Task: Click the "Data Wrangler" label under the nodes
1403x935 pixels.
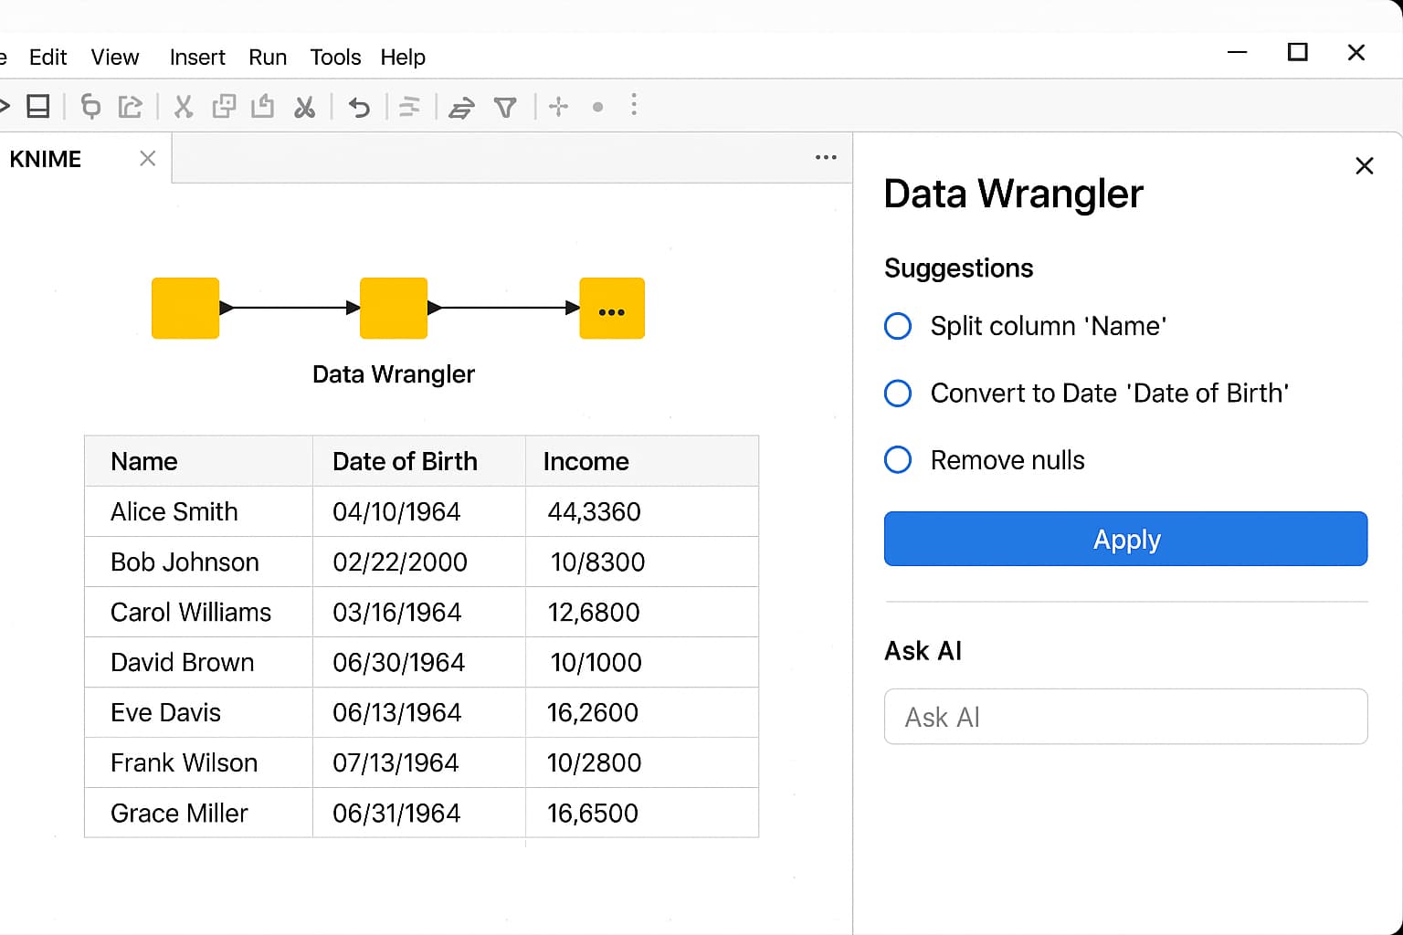Action: [x=394, y=374]
